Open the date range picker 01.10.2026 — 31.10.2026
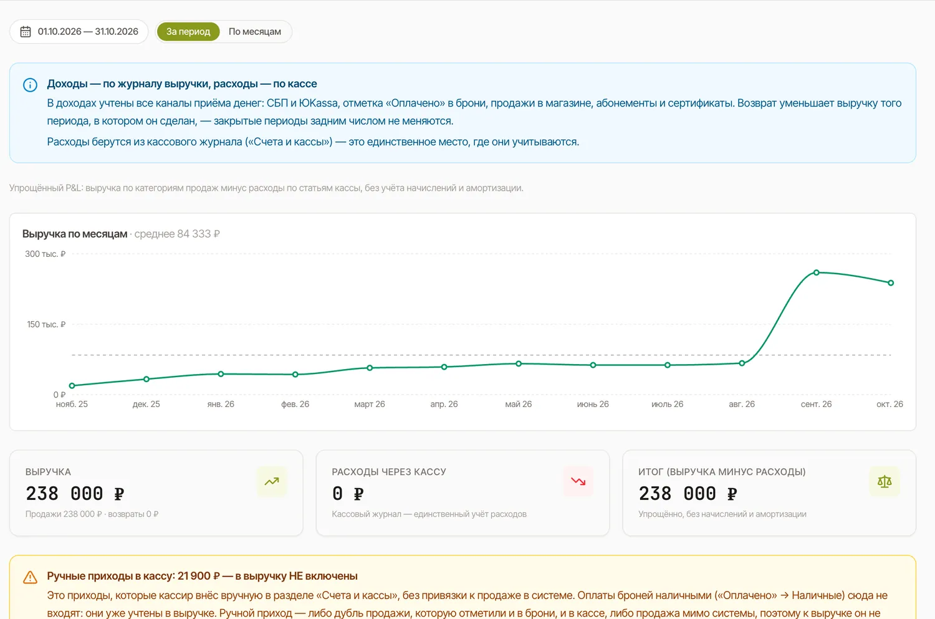Screen dimensions: 935x619 [79, 32]
